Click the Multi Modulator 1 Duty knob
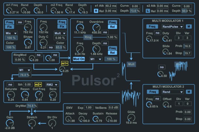The image size is (199, 132). (165, 39)
